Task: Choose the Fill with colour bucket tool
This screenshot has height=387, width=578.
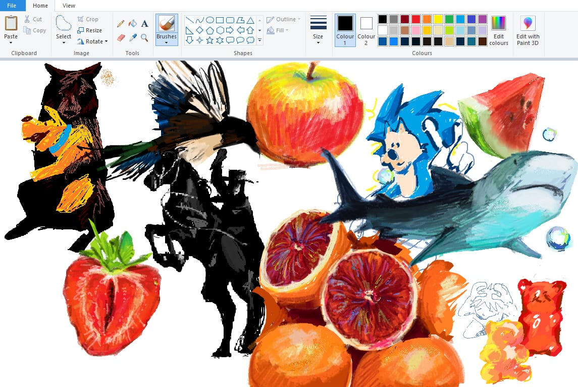Action: pyautogui.click(x=133, y=24)
